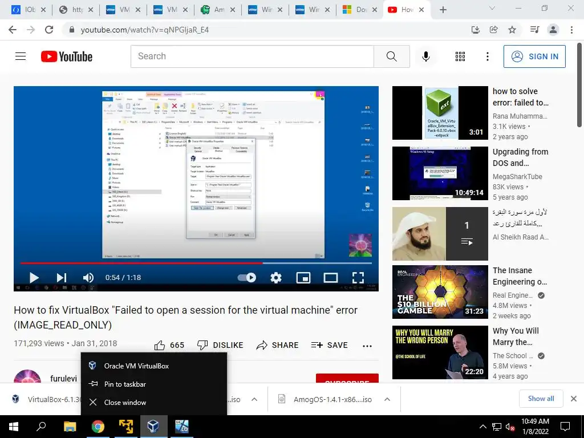
Task: Mute the video volume speaker icon
Action: 88,278
